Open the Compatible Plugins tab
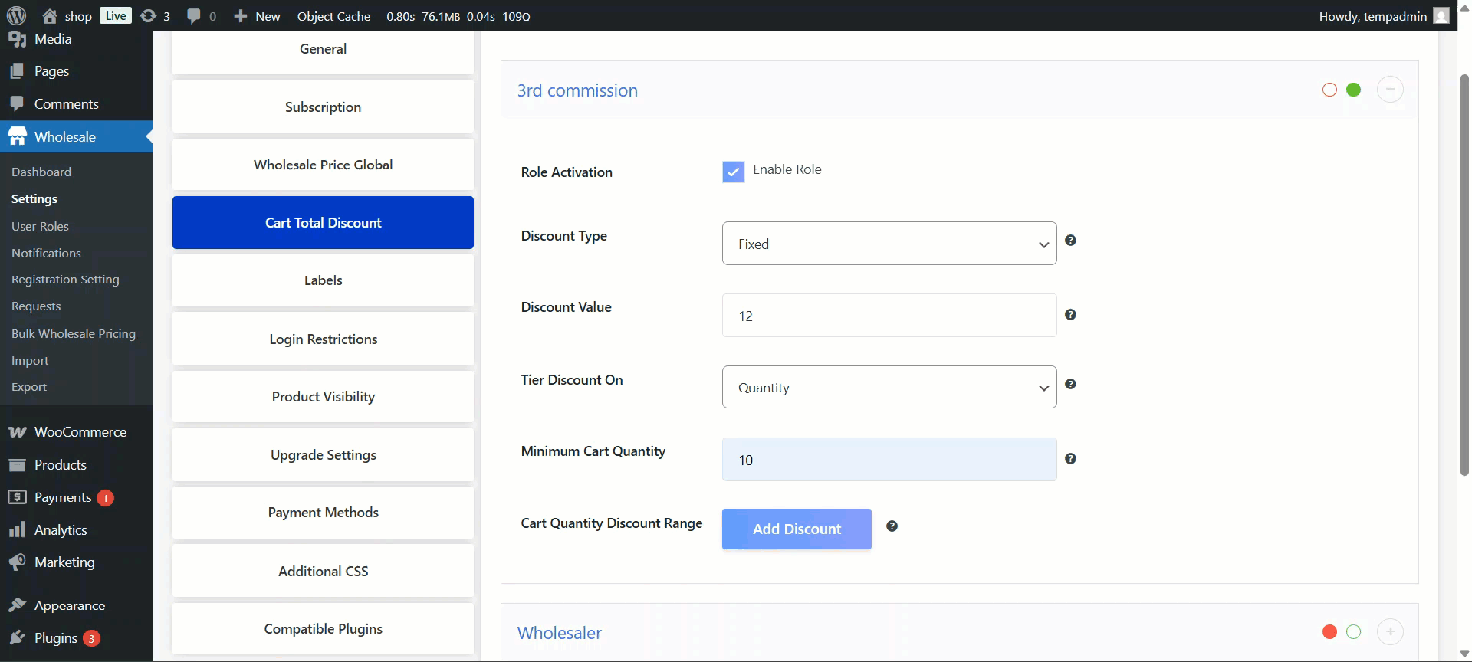 coord(323,629)
